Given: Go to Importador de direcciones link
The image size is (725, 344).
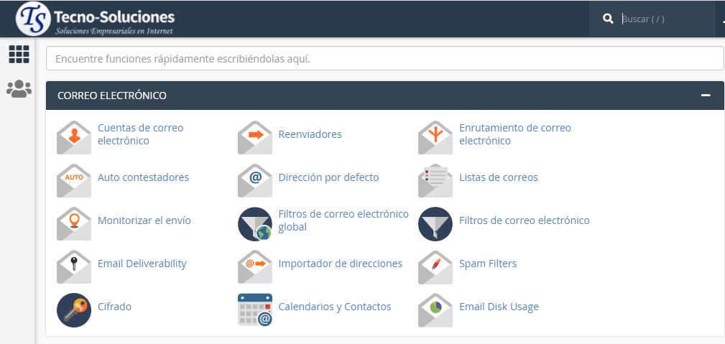Looking at the screenshot, I should point(341,264).
